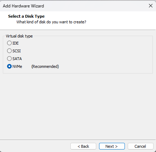Pick the SATA radio button circle

9,59
